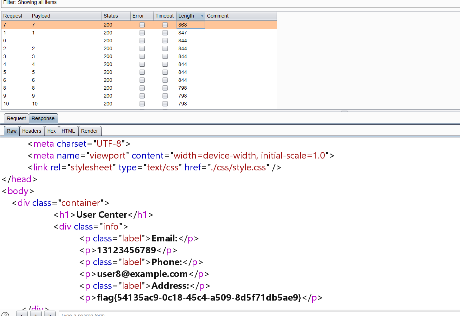460x316 pixels.
Task: Click the flag{54135ac9...} text in response
Action: pyautogui.click(x=199, y=297)
